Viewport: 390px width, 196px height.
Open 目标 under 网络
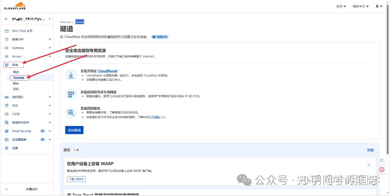pos(16,89)
